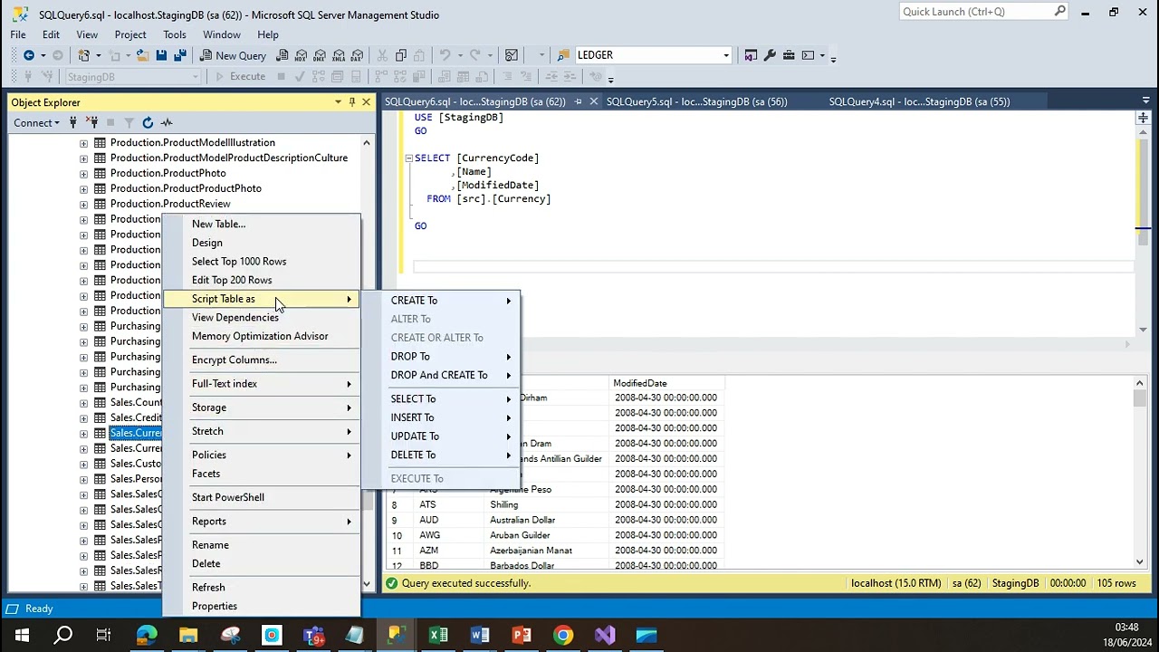Expand Production.ProductProductPhoto table node
This screenshot has height=652, width=1159.
point(83,189)
